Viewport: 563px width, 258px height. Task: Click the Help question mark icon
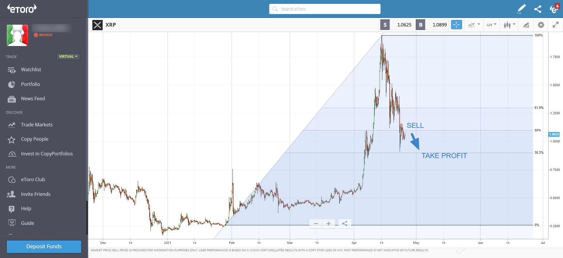coord(11,209)
